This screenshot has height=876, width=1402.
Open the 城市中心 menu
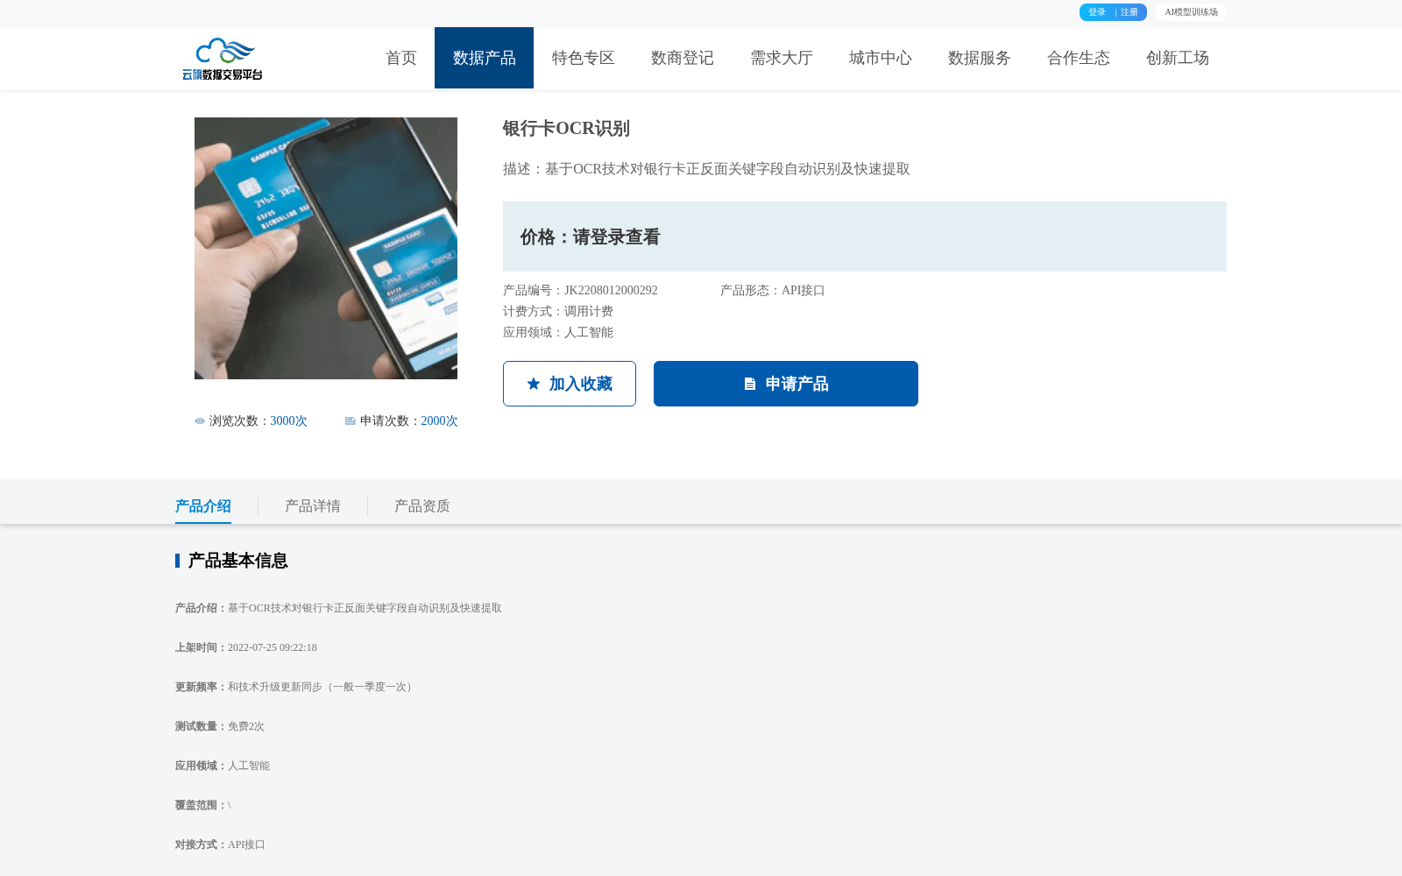(x=881, y=58)
